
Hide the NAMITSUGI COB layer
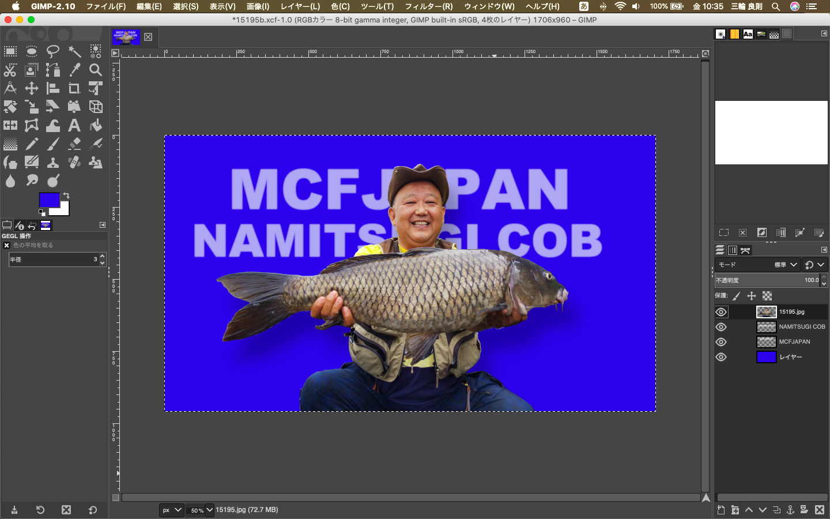pyautogui.click(x=721, y=327)
